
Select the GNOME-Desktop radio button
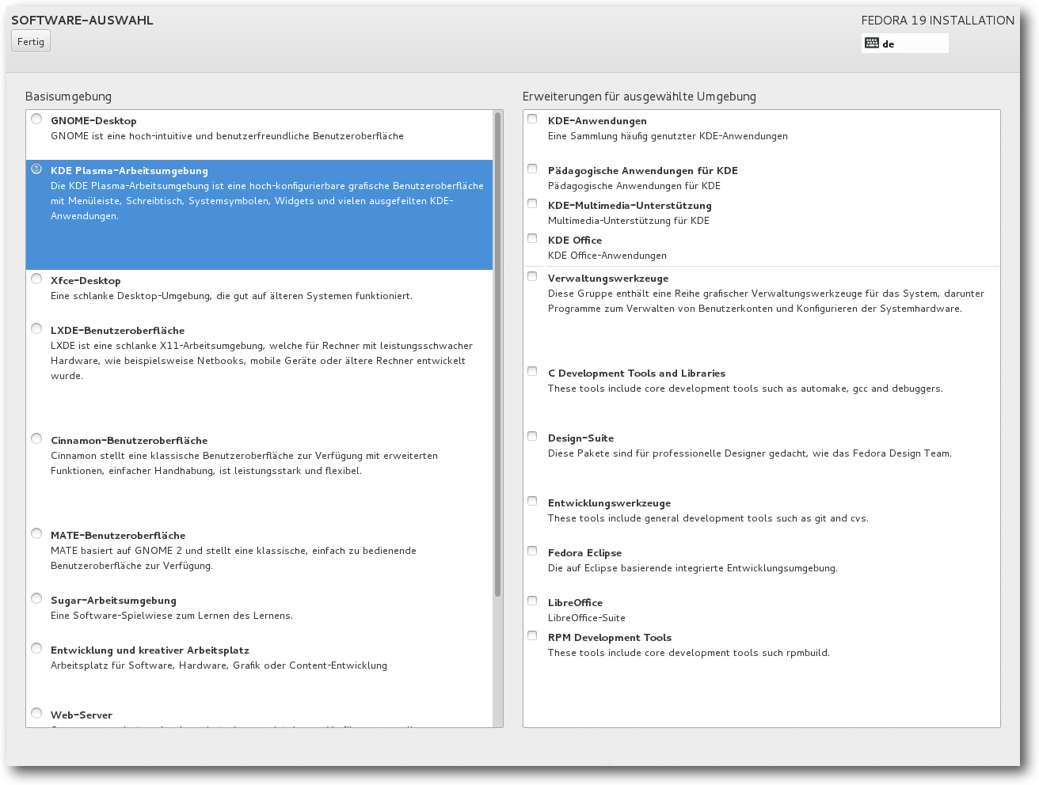pyautogui.click(x=36, y=119)
